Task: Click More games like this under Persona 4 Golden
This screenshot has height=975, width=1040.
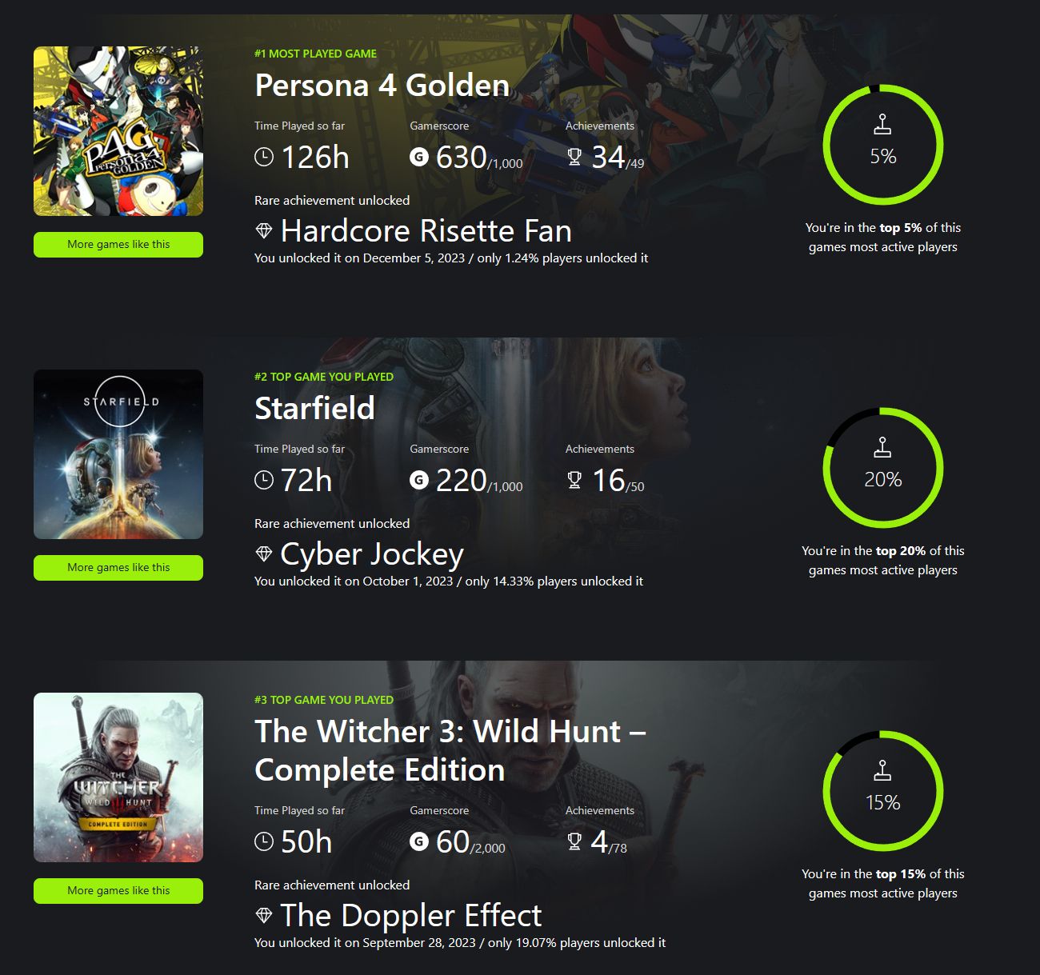Action: [x=118, y=245]
